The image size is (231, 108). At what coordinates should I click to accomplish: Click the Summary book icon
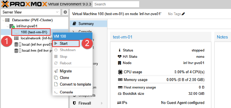(74, 24)
